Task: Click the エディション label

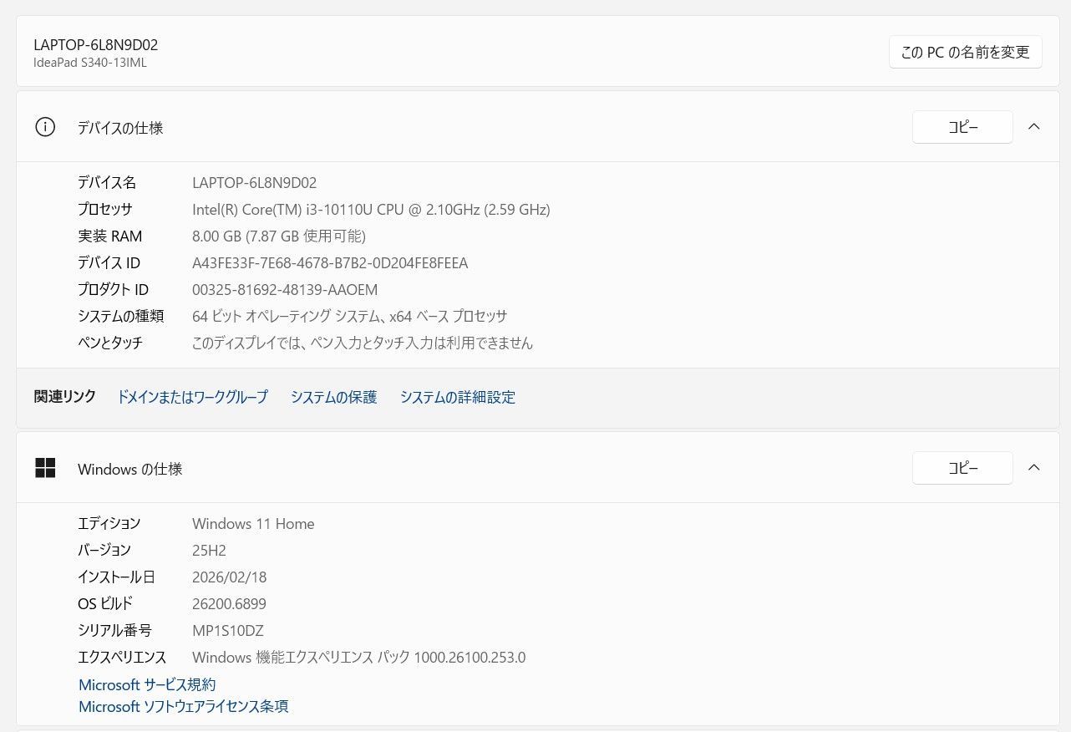Action: (109, 523)
